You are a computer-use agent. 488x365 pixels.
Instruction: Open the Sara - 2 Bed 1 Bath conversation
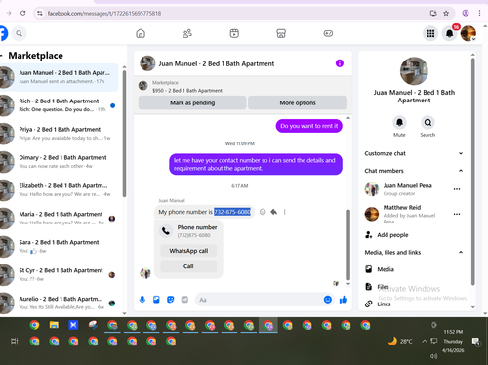tap(60, 247)
